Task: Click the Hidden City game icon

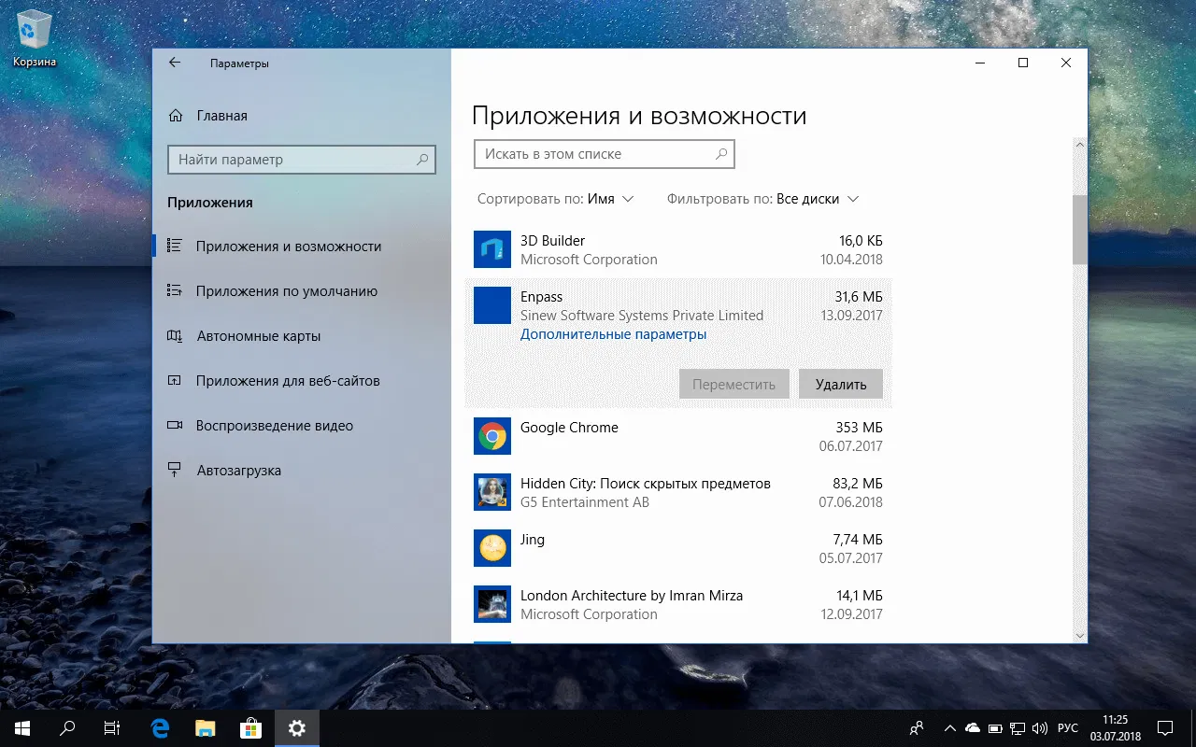Action: click(491, 492)
